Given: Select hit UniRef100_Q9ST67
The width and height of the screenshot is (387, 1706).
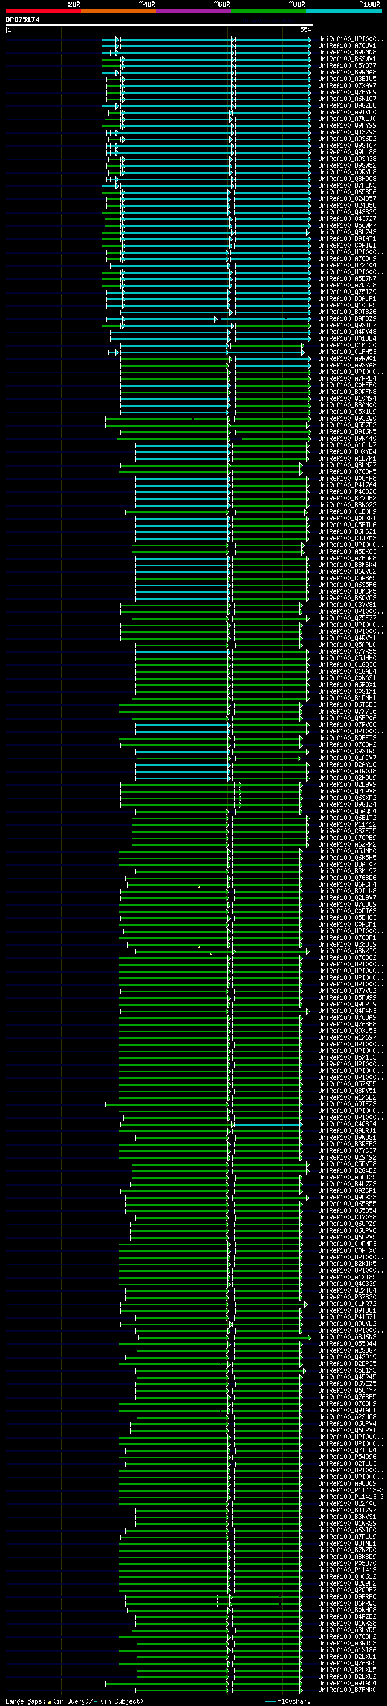Looking at the screenshot, I should (x=346, y=145).
